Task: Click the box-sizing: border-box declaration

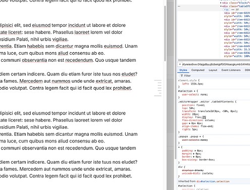Action: tap(198, 160)
